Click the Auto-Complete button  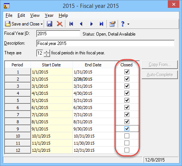(160, 75)
